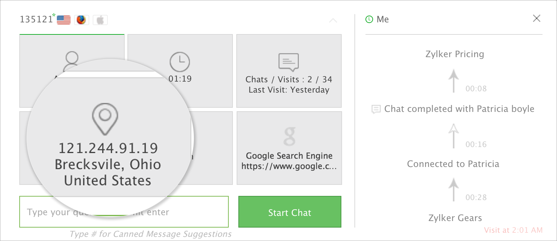
Task: Click the United States flag icon
Action: click(64, 20)
